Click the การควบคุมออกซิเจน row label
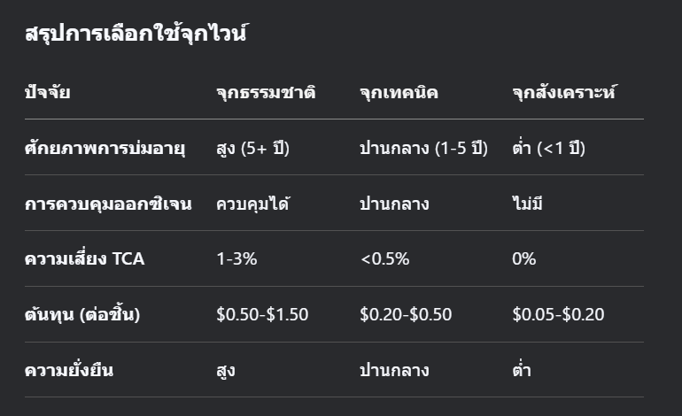The width and height of the screenshot is (682, 416). point(108,204)
